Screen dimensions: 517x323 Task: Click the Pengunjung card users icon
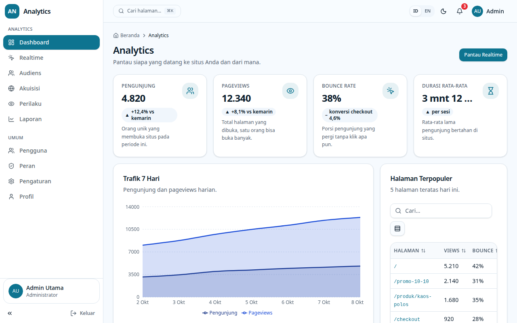tap(190, 91)
